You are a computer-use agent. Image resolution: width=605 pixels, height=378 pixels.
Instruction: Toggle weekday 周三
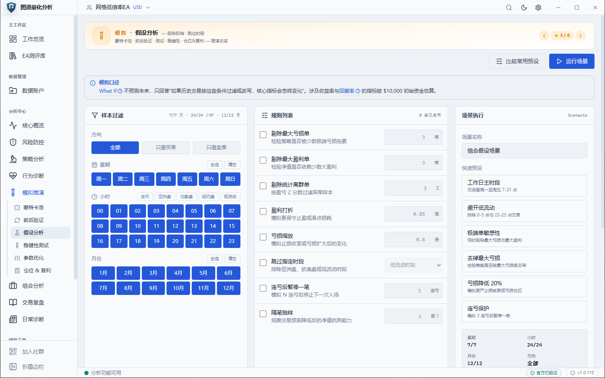click(x=144, y=179)
